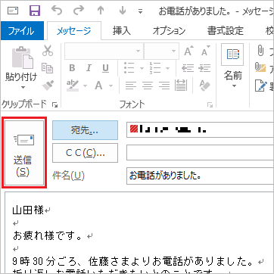Expand the font color dropdown arrow
Image resolution: width=274 pixels, height=274 pixels.
tap(111, 86)
